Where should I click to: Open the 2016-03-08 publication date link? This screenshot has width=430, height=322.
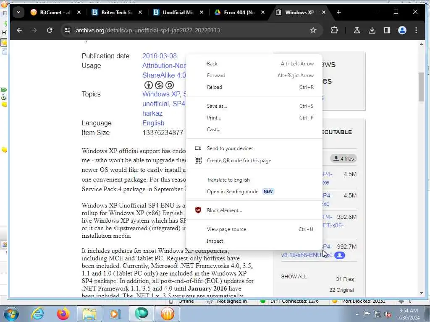[x=159, y=56]
